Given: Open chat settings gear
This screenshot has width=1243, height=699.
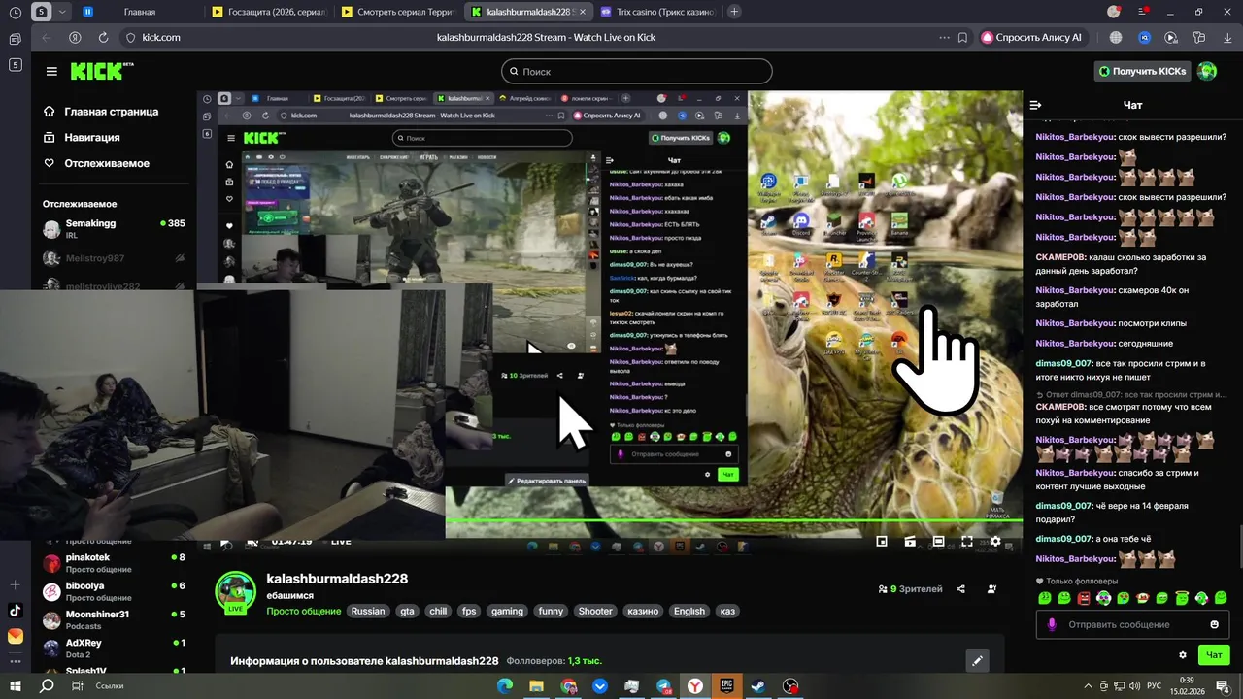Looking at the screenshot, I should pos(1182,655).
